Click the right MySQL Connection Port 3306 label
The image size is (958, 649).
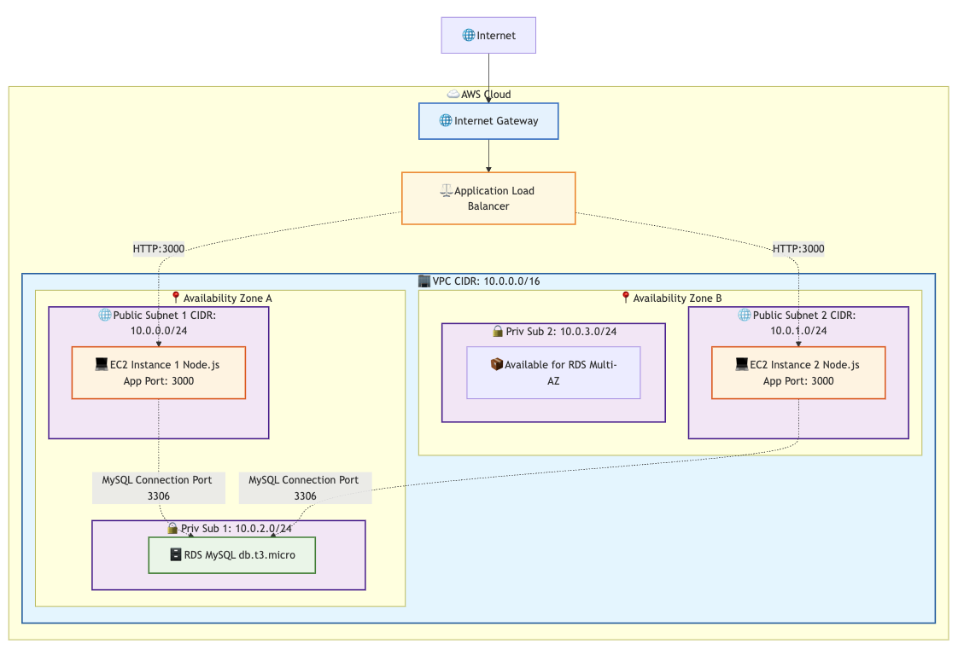(x=306, y=488)
